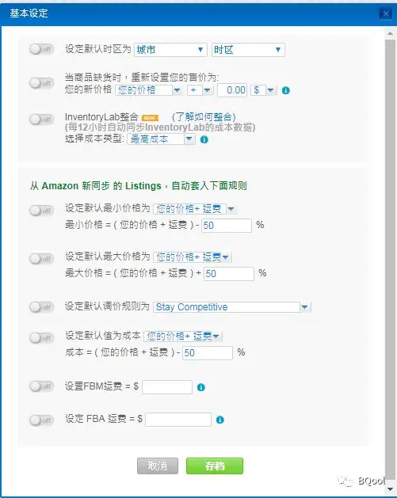Open the 时区 timezone dropdown

[248, 50]
